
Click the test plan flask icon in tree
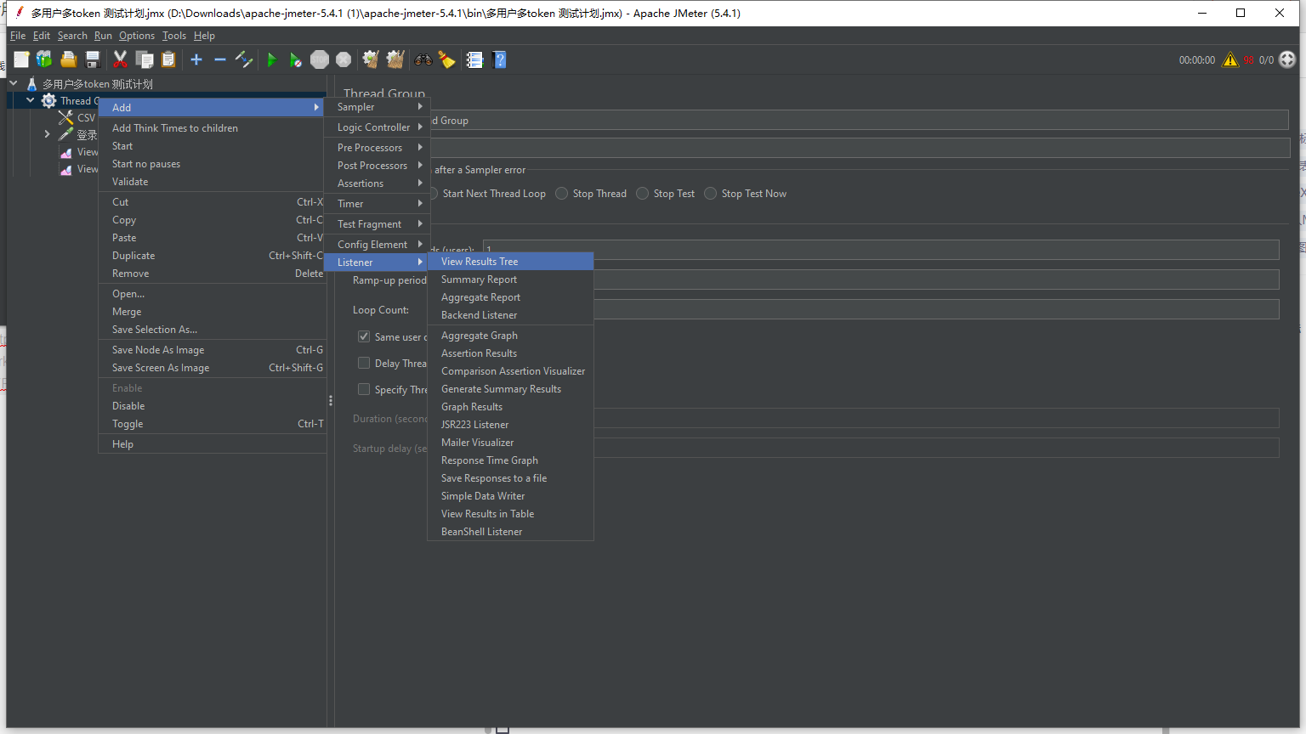[31, 84]
